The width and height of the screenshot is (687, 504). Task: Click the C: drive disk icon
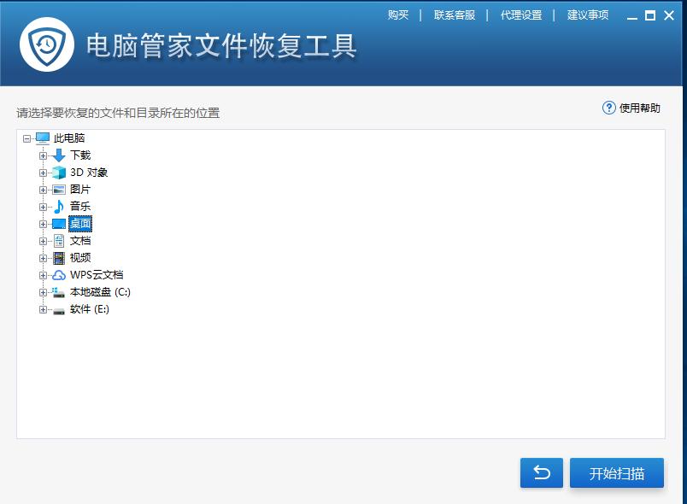pos(59,291)
